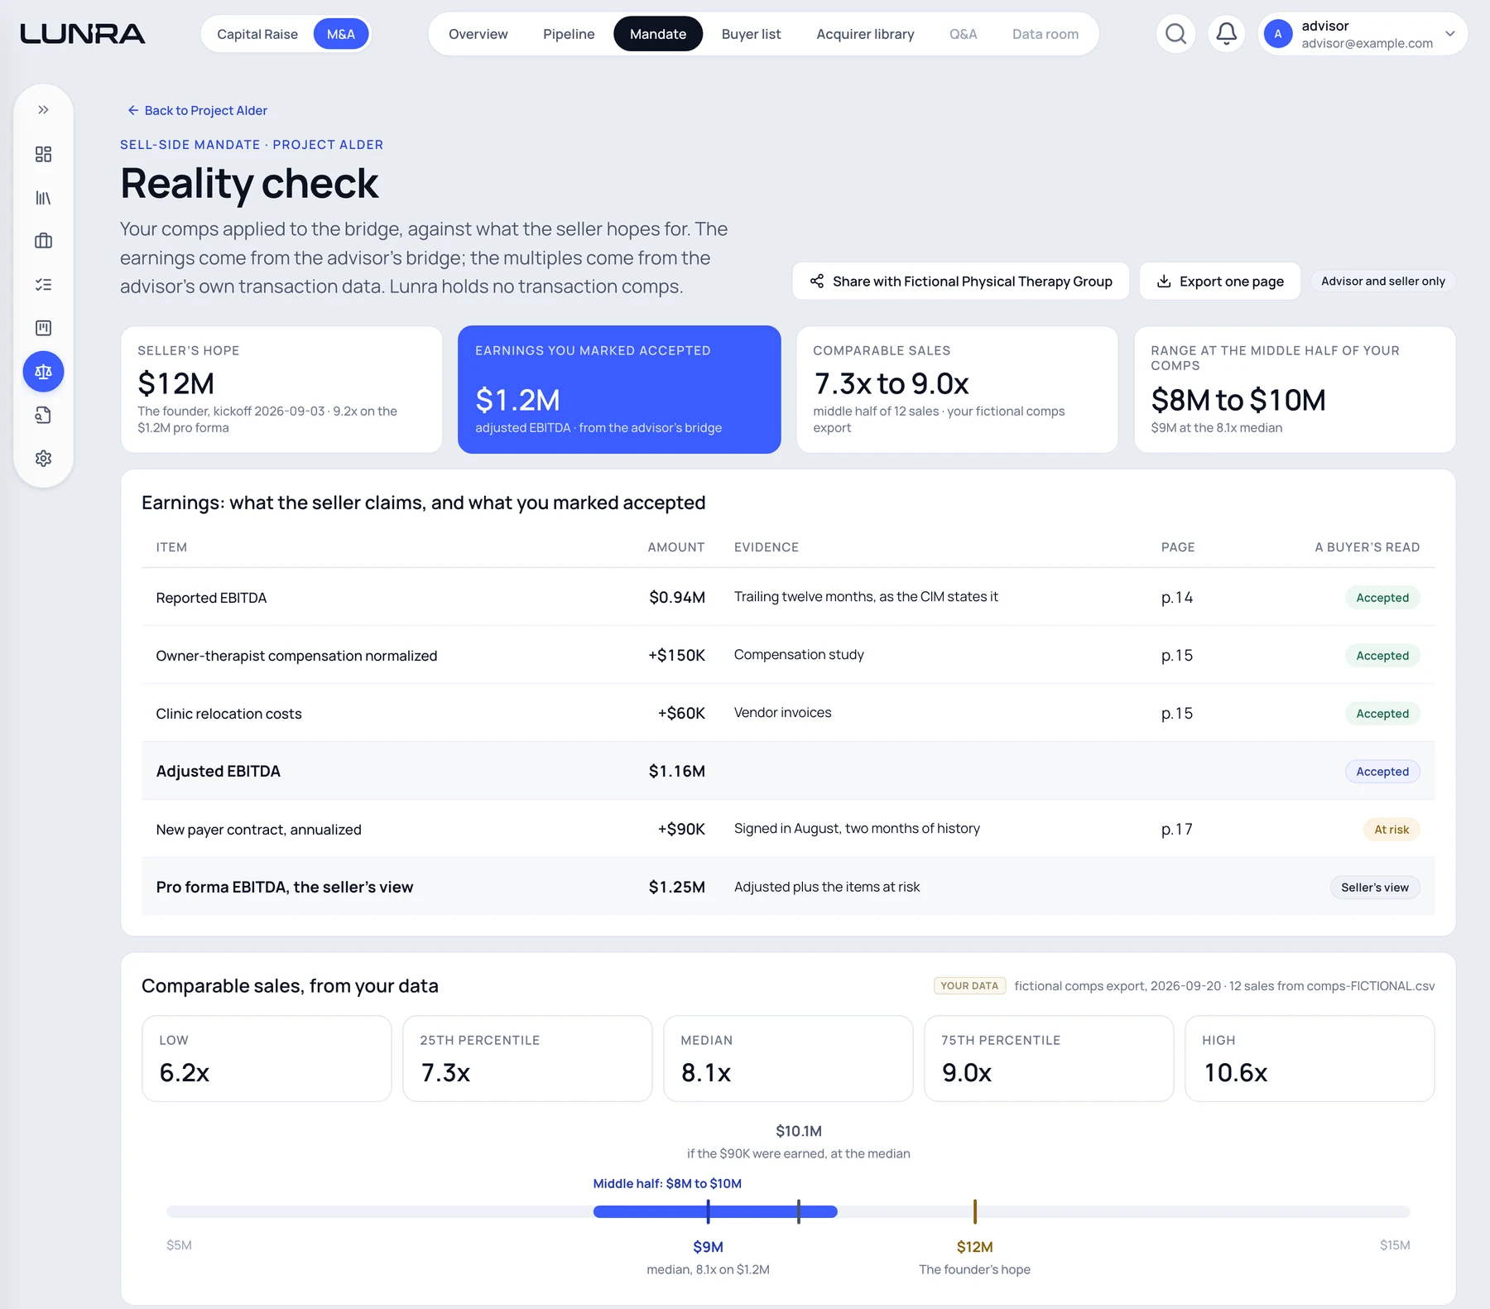The width and height of the screenshot is (1490, 1309).
Task: Click the At risk badge for payer contract
Action: tap(1391, 830)
